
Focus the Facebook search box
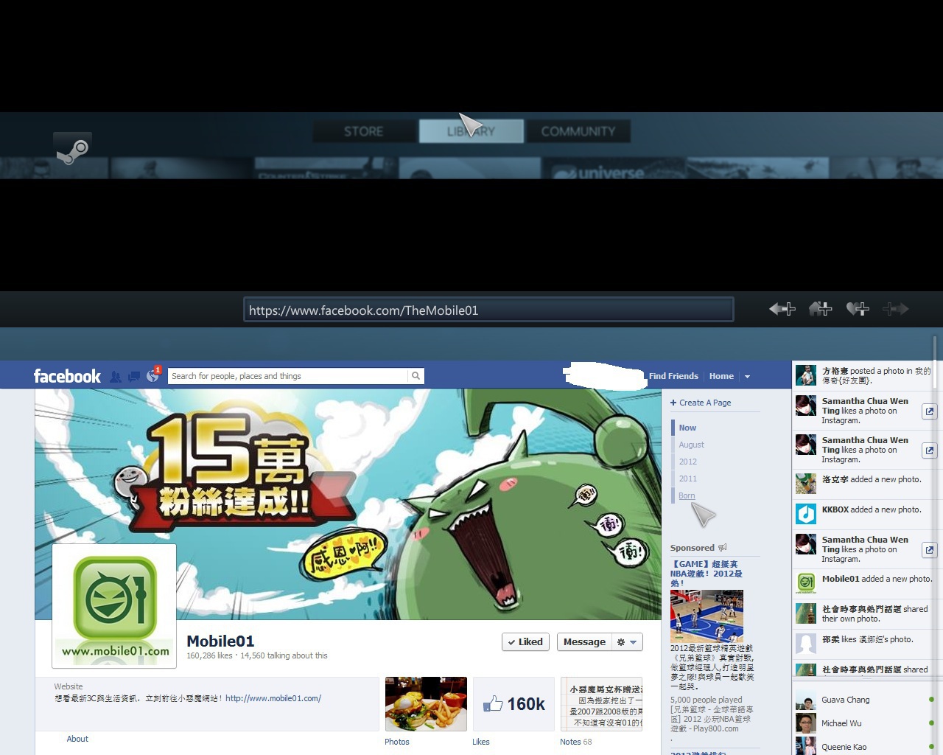click(x=288, y=376)
